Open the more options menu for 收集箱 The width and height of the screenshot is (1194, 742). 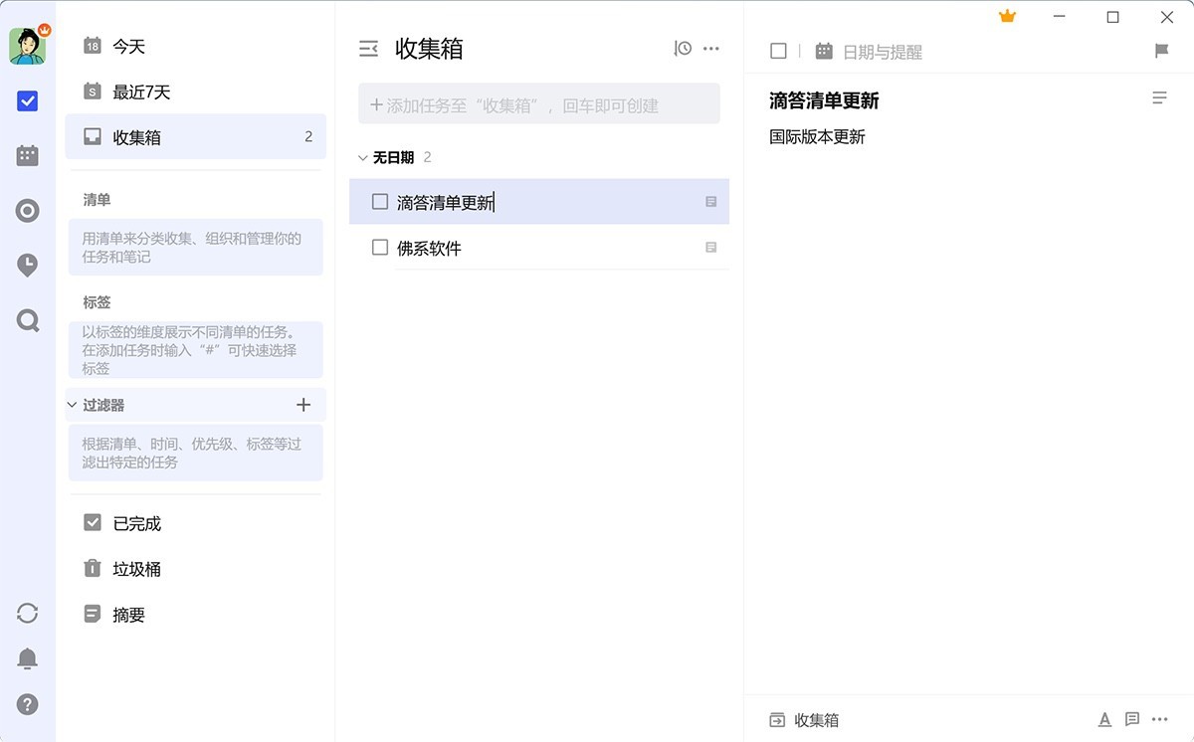pos(711,48)
